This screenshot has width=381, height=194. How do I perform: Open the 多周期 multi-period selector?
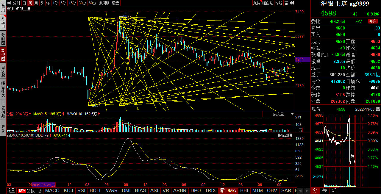pos(104,3)
